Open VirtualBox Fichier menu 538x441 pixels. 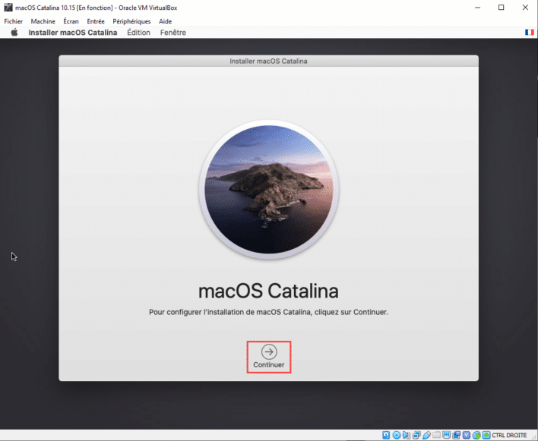tap(14, 21)
